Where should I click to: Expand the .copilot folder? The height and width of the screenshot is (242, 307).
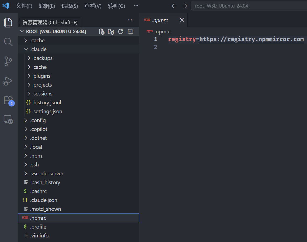coord(79,129)
